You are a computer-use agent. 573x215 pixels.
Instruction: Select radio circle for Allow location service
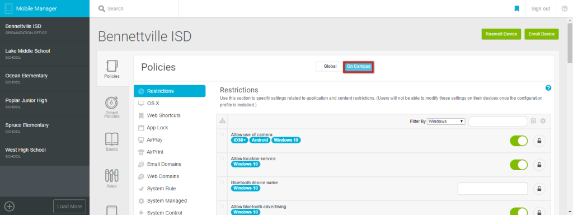[222, 158]
